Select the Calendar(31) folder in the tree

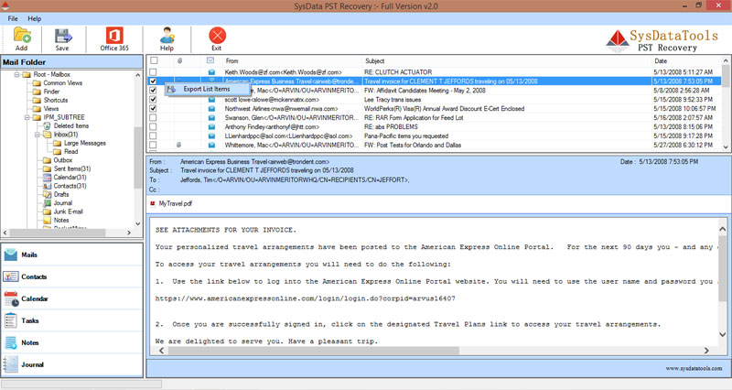click(x=70, y=177)
